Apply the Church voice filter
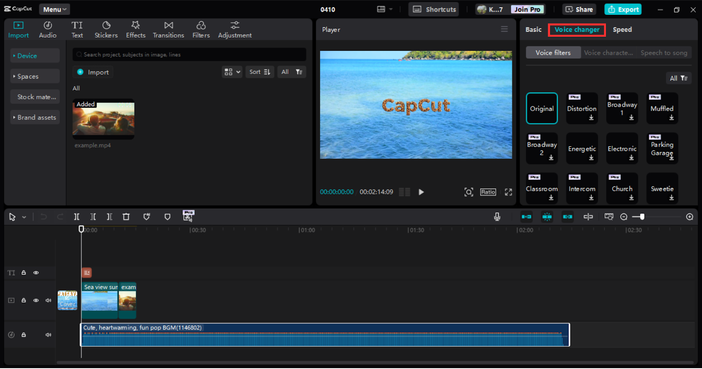 pos(622,188)
